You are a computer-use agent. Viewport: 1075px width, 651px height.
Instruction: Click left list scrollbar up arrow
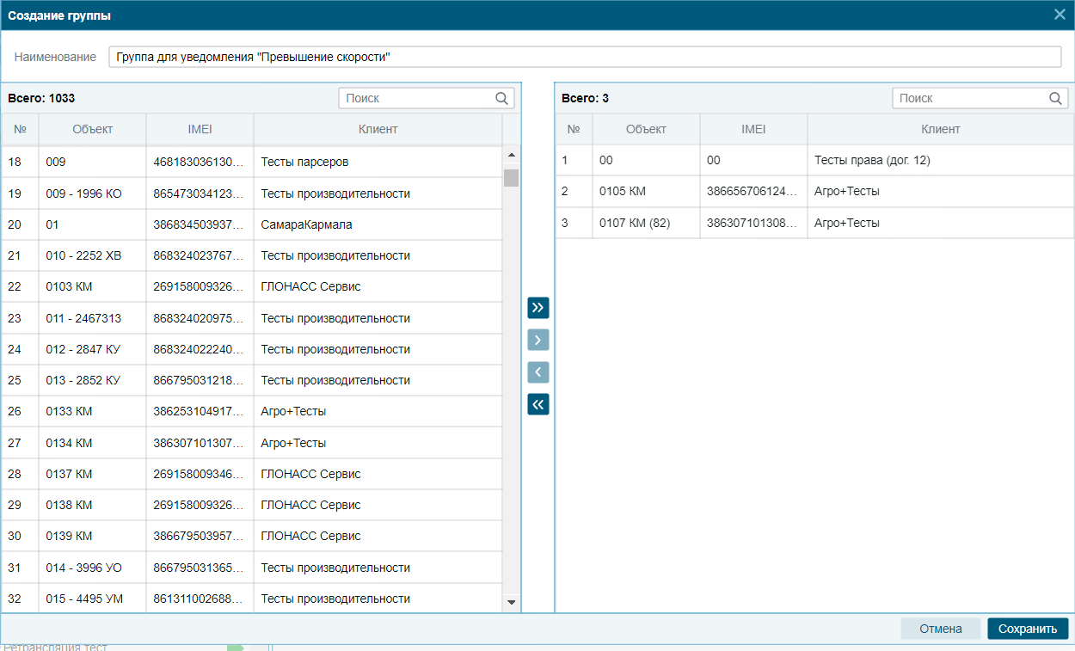coord(512,155)
